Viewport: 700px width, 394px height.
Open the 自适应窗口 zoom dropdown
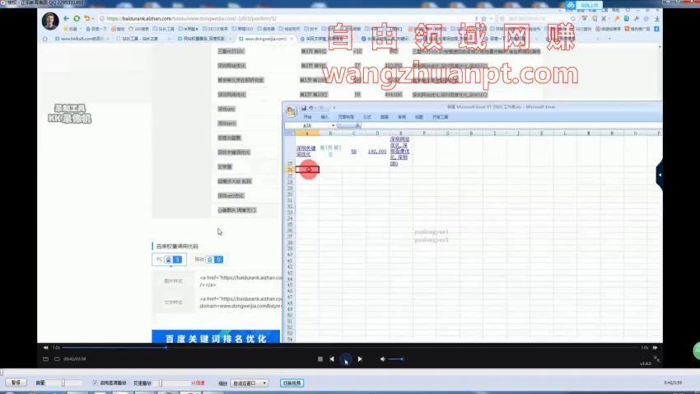[249, 383]
